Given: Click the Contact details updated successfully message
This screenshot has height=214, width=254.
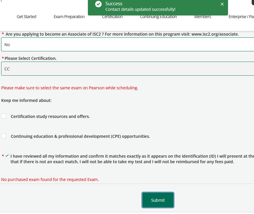Looking at the screenshot, I should tap(140, 9).
